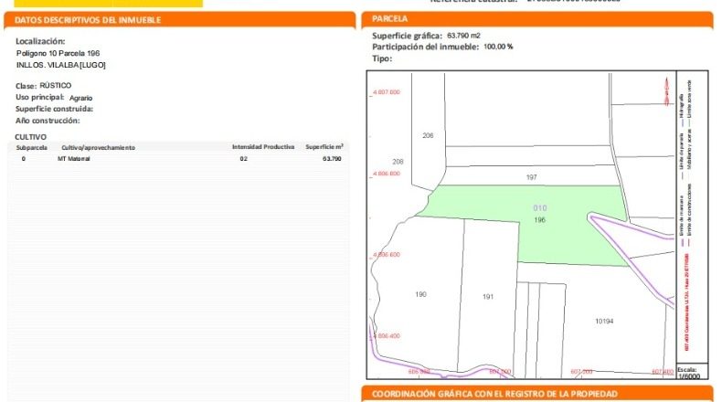Image resolution: width=722 pixels, height=402 pixels.
Task: Click the yellow banner at top left
Action: tap(108, 4)
